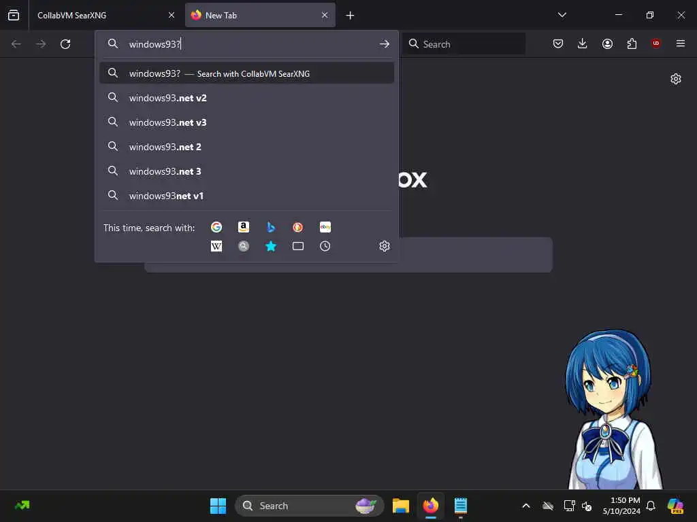The image size is (697, 522).
Task: Open the Downloads panel
Action: click(x=583, y=43)
